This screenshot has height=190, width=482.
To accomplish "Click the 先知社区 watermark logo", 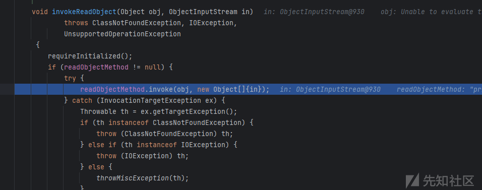I will pos(440,181).
